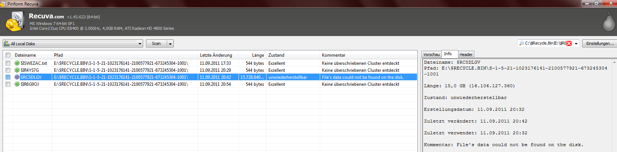Open the Scan button dropdown arrow

point(170,43)
